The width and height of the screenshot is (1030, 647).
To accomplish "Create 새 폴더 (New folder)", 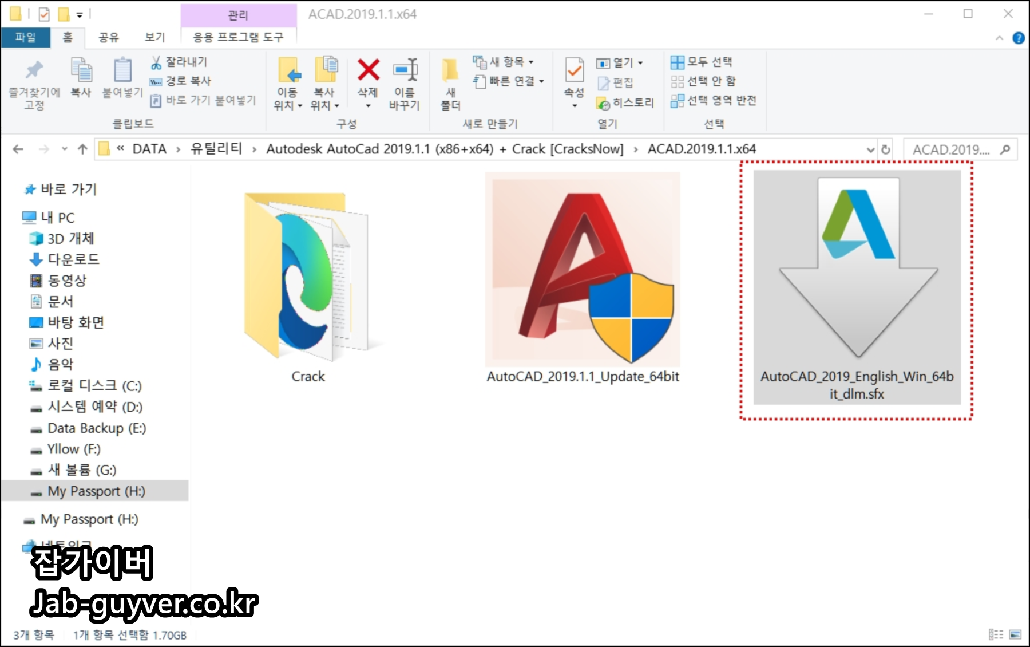I will [x=450, y=84].
